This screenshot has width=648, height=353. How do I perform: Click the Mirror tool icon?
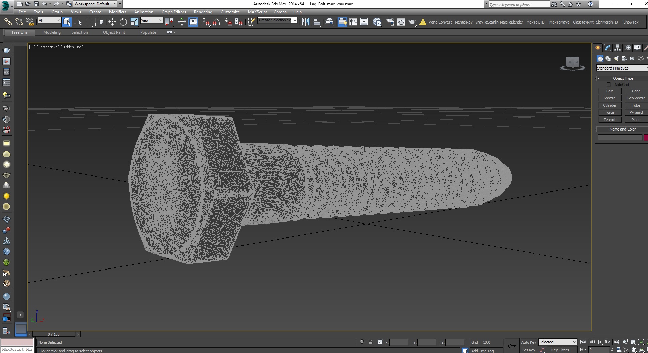click(306, 22)
